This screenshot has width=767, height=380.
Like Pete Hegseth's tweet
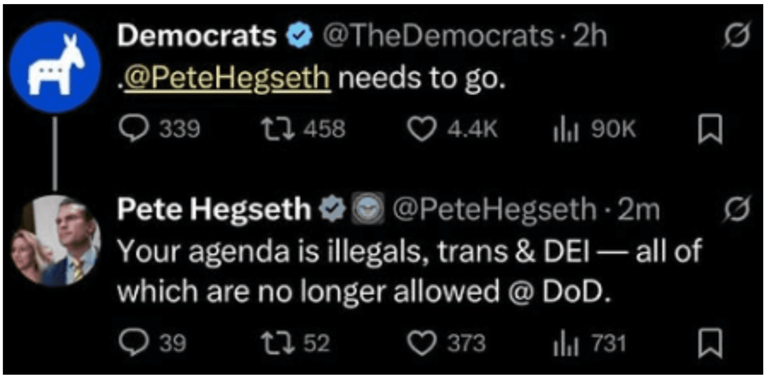tap(421, 344)
